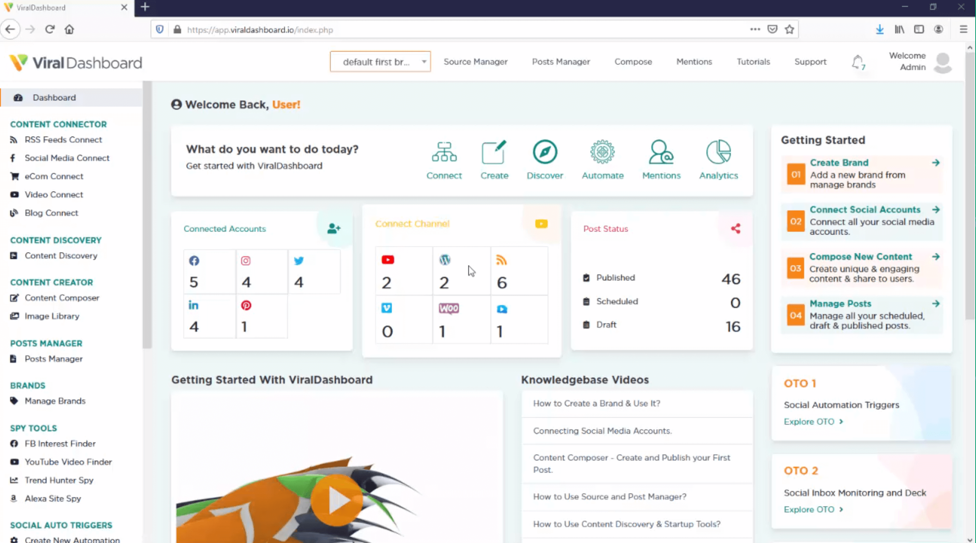The image size is (976, 543).
Task: Click the Connect Social Accounts arrow
Action: pyautogui.click(x=936, y=210)
